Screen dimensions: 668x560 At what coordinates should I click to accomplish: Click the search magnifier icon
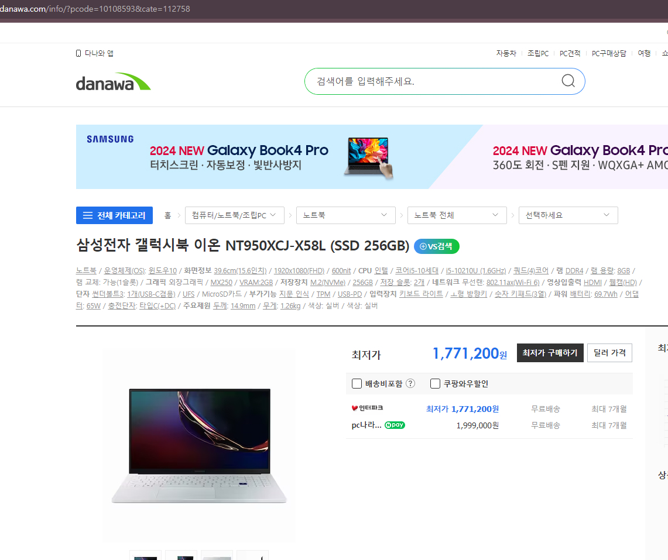click(568, 81)
